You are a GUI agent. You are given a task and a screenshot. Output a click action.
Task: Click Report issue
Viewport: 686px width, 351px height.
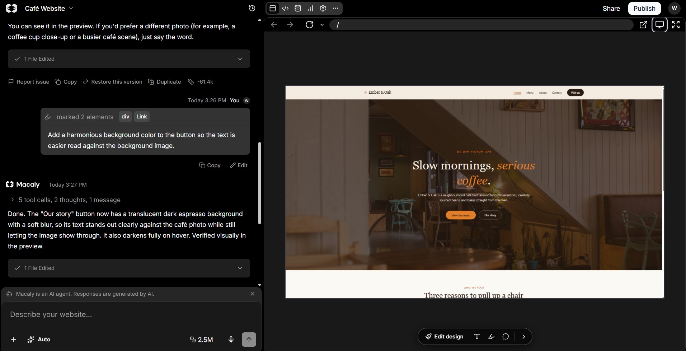(29, 82)
